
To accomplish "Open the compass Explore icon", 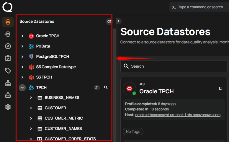I will pyautogui.click(x=8, y=46).
